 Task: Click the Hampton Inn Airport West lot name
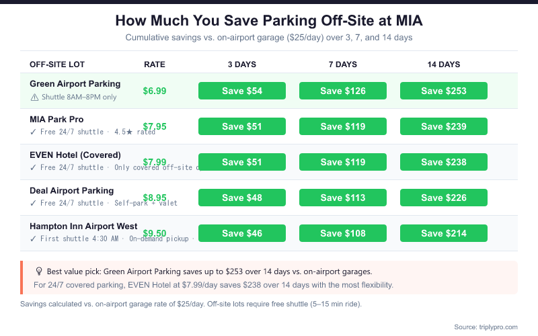tap(83, 226)
